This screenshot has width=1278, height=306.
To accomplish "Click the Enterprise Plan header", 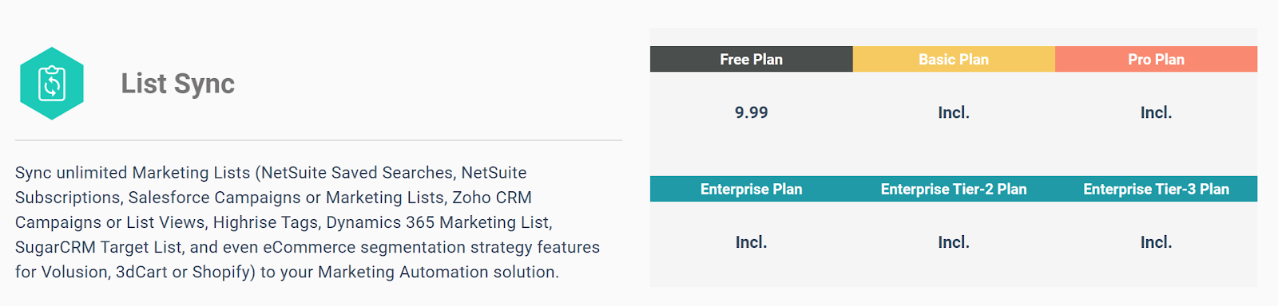I will [751, 189].
